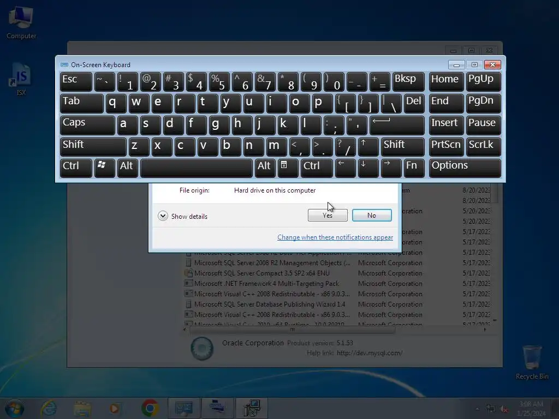Click the left arrow key
Screen dimensions: 559x419
[x=345, y=168]
